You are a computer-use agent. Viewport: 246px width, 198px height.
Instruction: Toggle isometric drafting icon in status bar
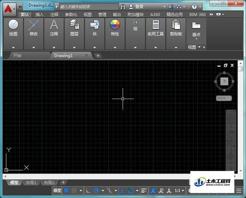(109, 190)
